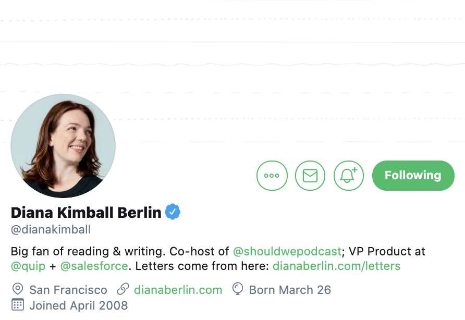
Task: Click the @dianakimball handle
Action: coord(51,229)
